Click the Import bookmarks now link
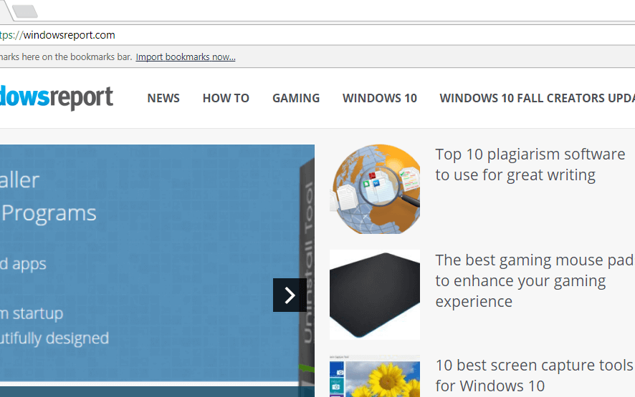635x397 pixels. click(186, 57)
